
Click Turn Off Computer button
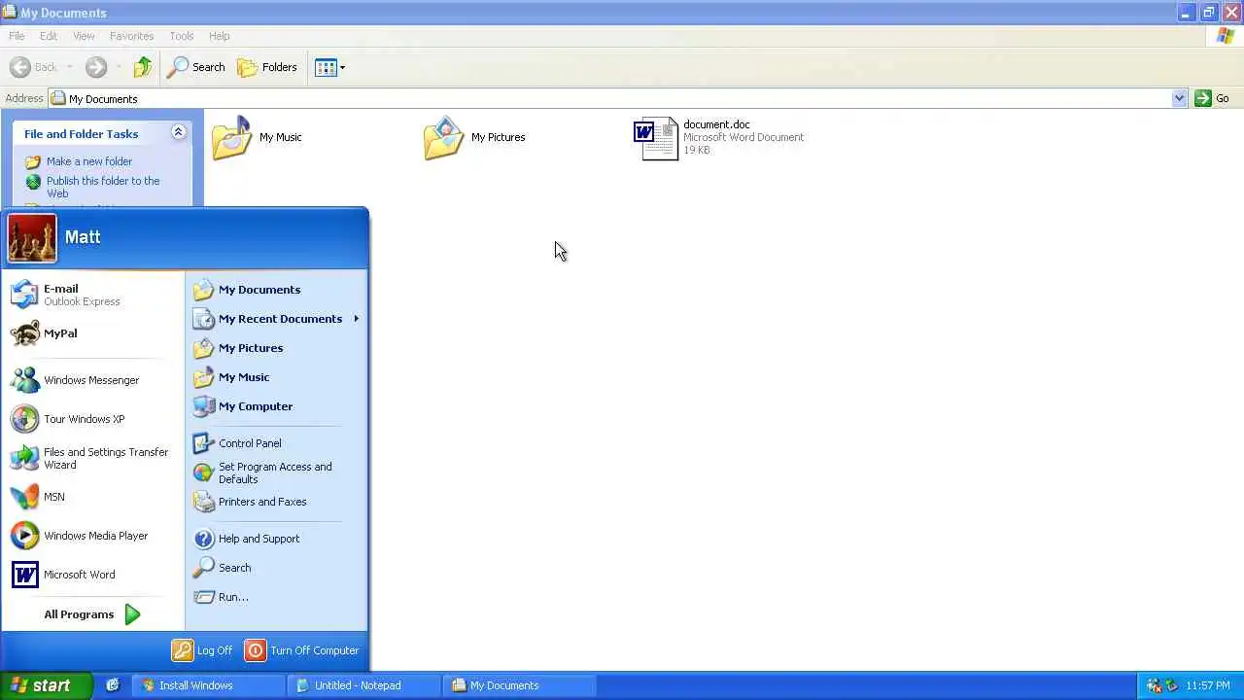tap(302, 650)
